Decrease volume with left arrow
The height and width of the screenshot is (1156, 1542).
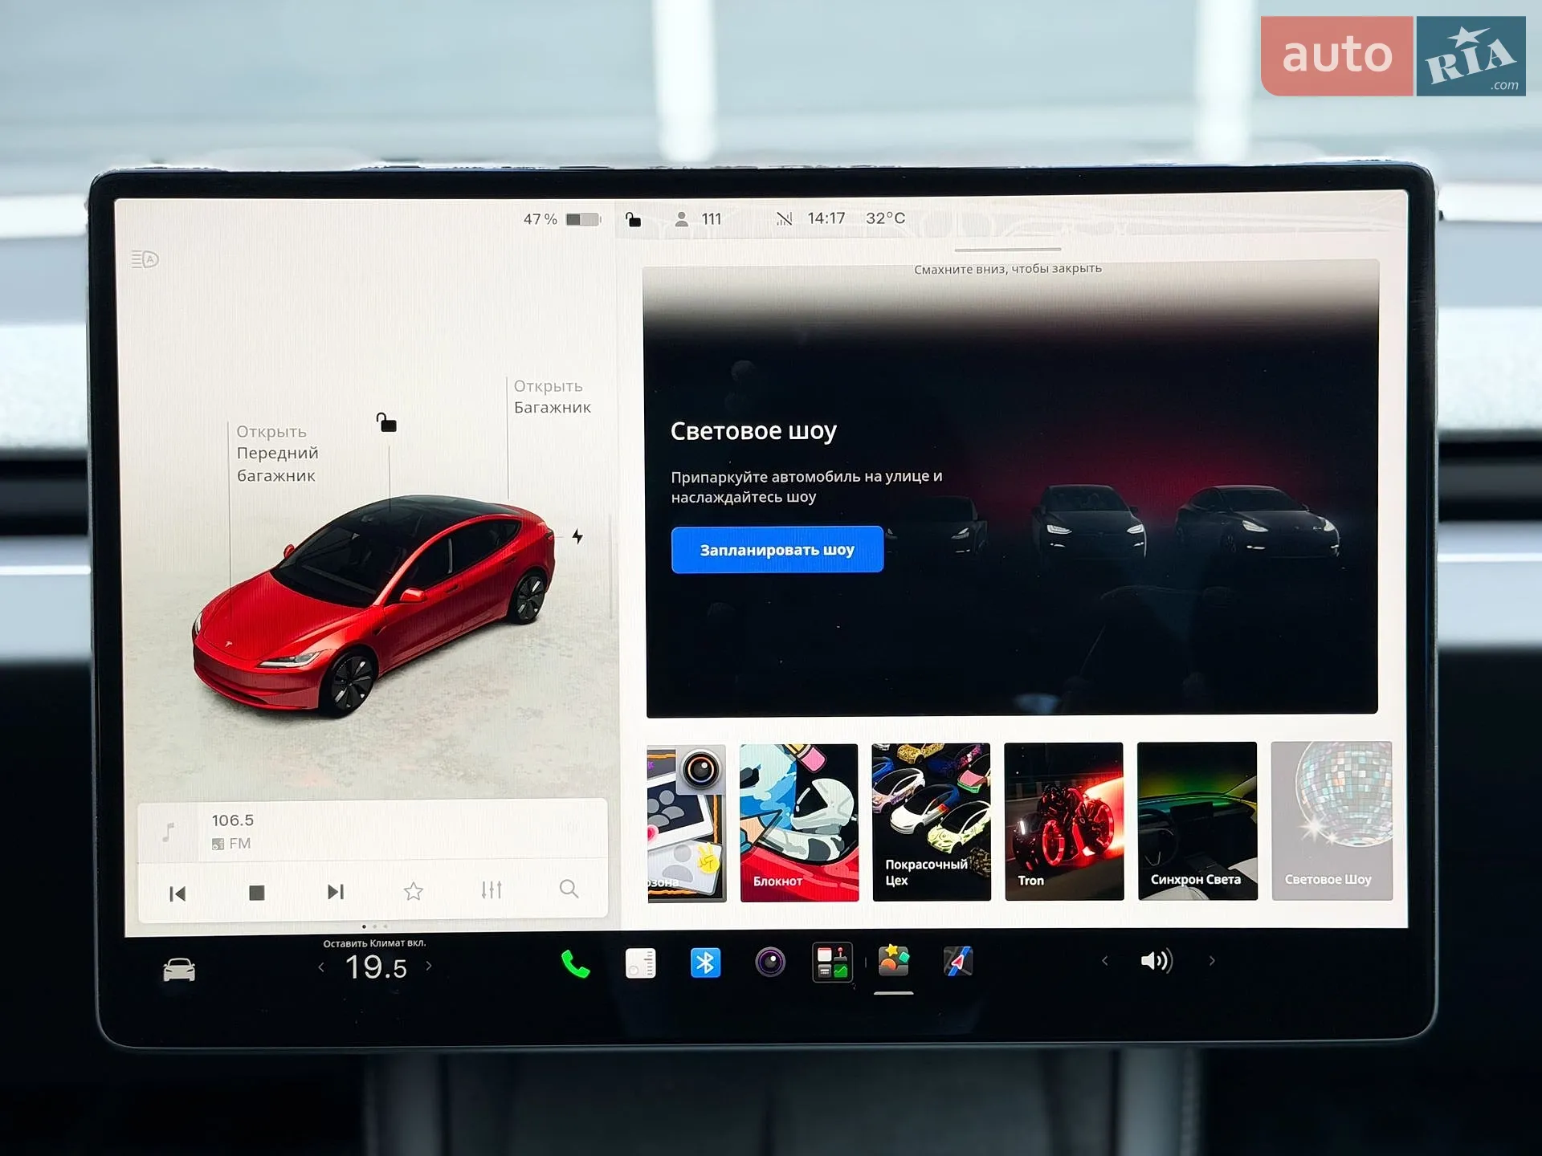click(x=1104, y=961)
